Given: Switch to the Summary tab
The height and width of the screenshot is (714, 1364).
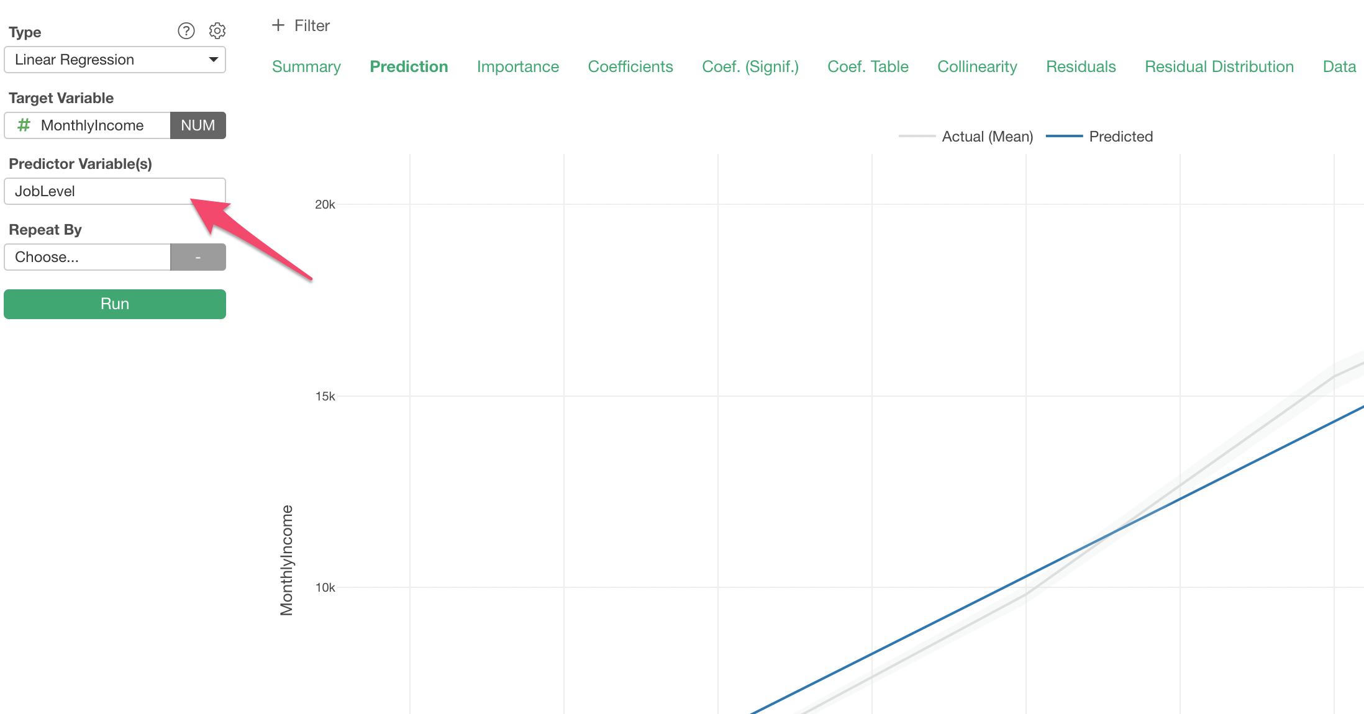Looking at the screenshot, I should 306,66.
